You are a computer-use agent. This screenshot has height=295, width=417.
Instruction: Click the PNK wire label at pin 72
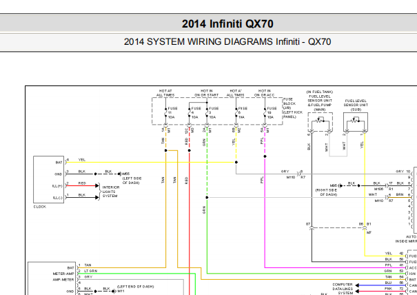click(388, 289)
